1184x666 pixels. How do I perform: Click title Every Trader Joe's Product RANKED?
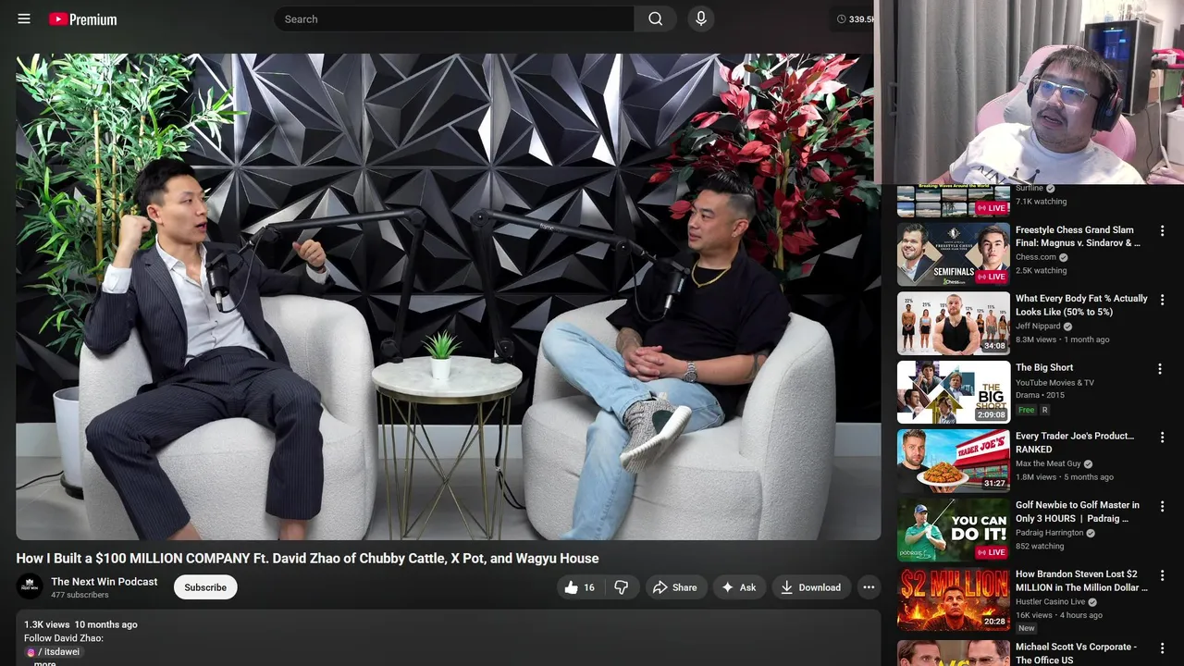click(x=1075, y=442)
